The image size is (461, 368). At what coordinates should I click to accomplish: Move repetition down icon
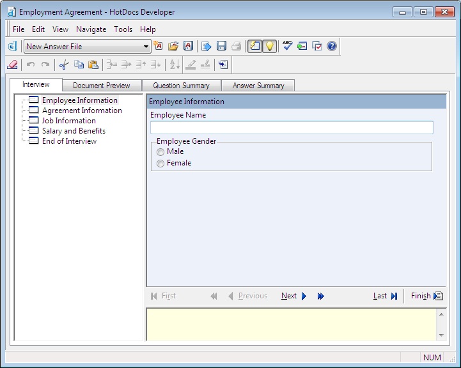click(155, 65)
